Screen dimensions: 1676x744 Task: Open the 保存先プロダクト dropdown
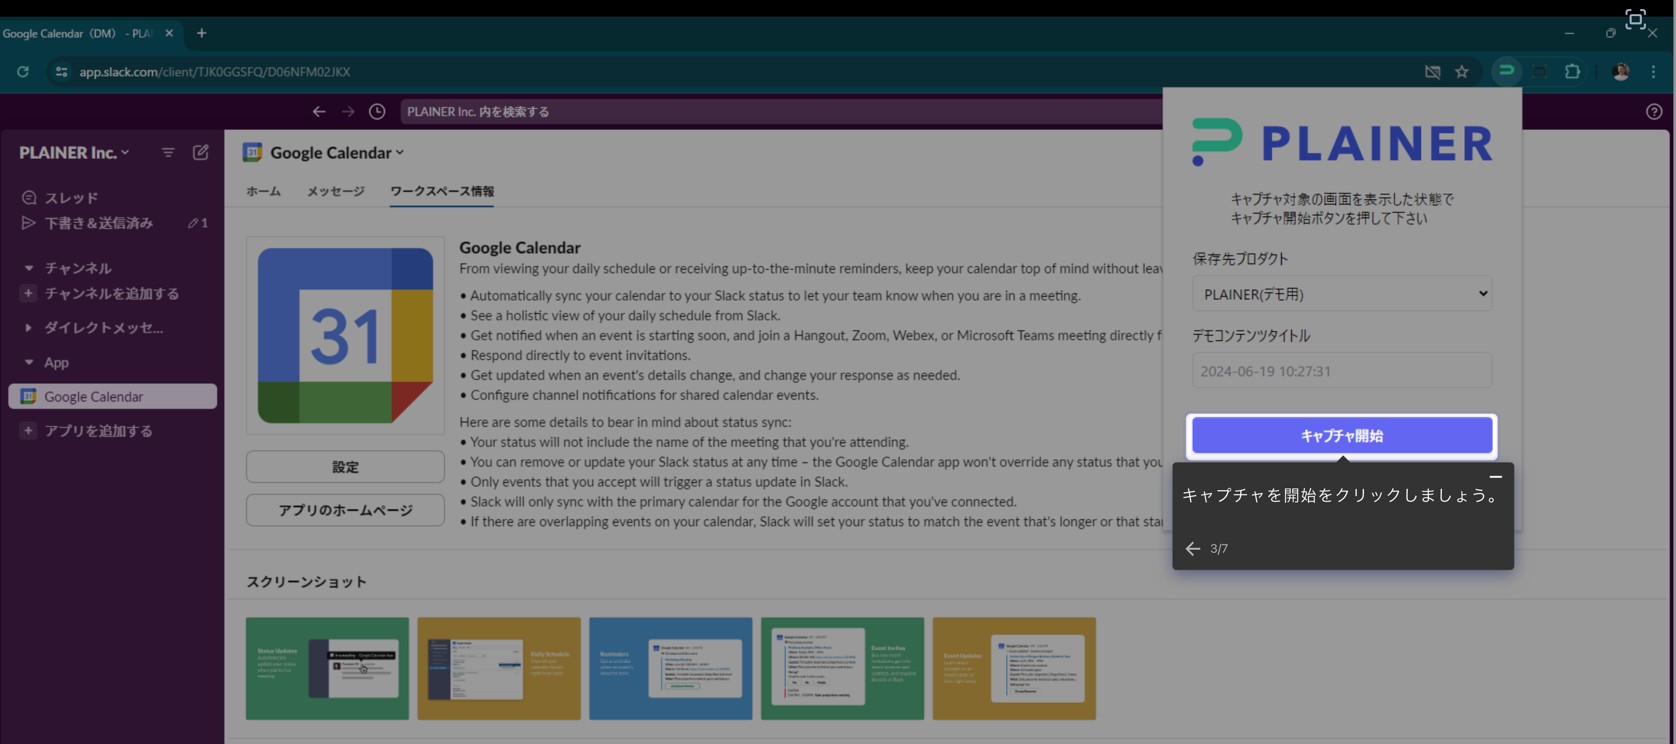click(x=1342, y=294)
